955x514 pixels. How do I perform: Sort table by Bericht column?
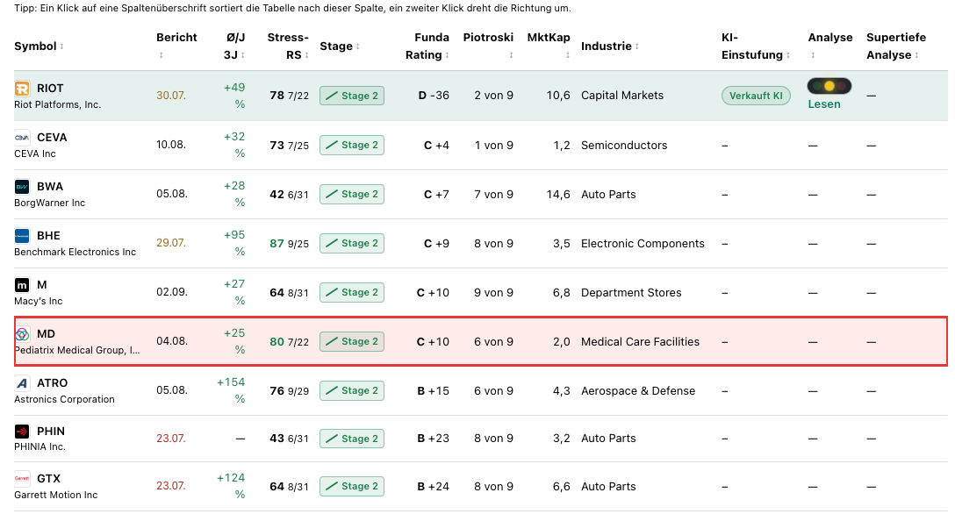(x=176, y=46)
